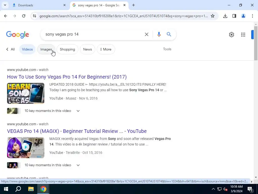The image size is (258, 194).
Task: Select the sony vegas pro 14 Google Search tab
Action: click(99, 5)
